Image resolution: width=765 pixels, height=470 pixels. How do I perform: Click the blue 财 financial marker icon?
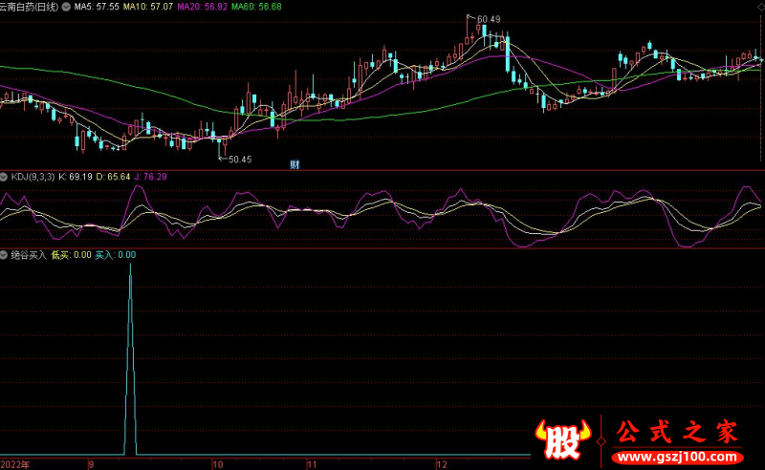pos(295,164)
